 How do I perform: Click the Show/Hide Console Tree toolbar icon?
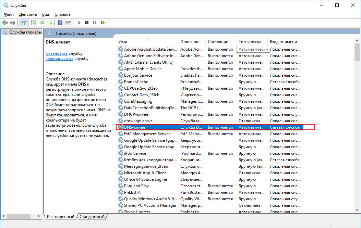(24, 23)
